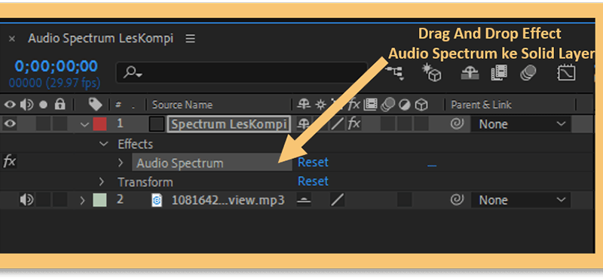603x280 pixels.
Task: Open Parent dropdown None for mp3 layer
Action: tap(521, 200)
